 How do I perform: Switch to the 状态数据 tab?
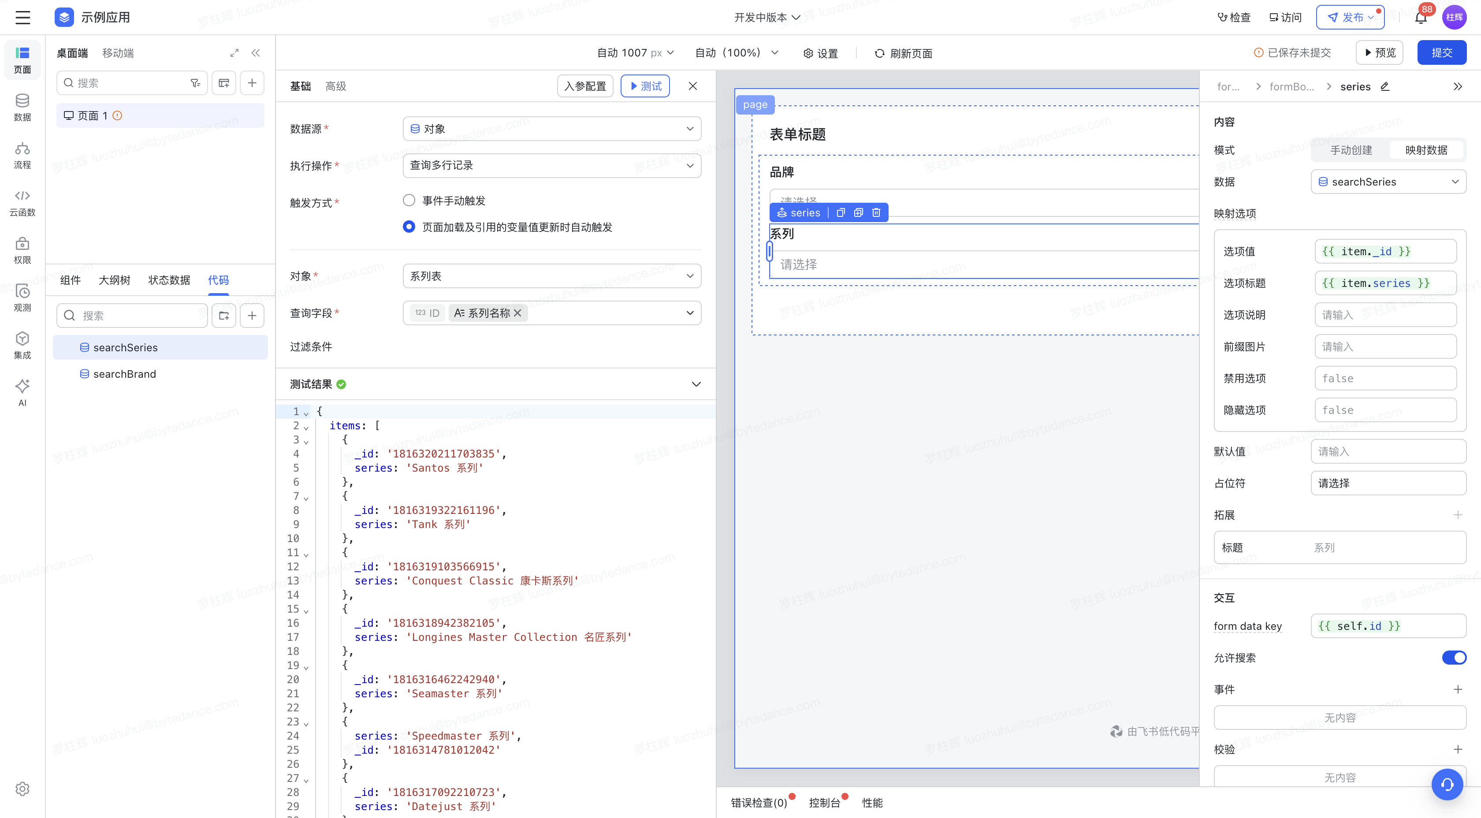(x=169, y=280)
